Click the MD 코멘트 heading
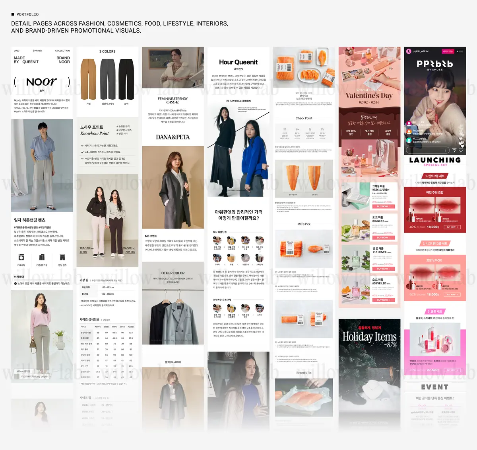Viewport: 477px width, 450px height. [x=151, y=236]
